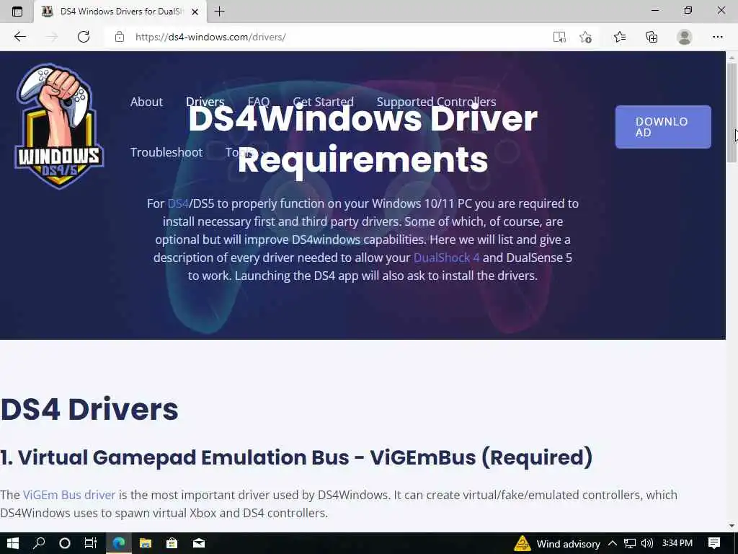Open the Favorites list icon

619,37
